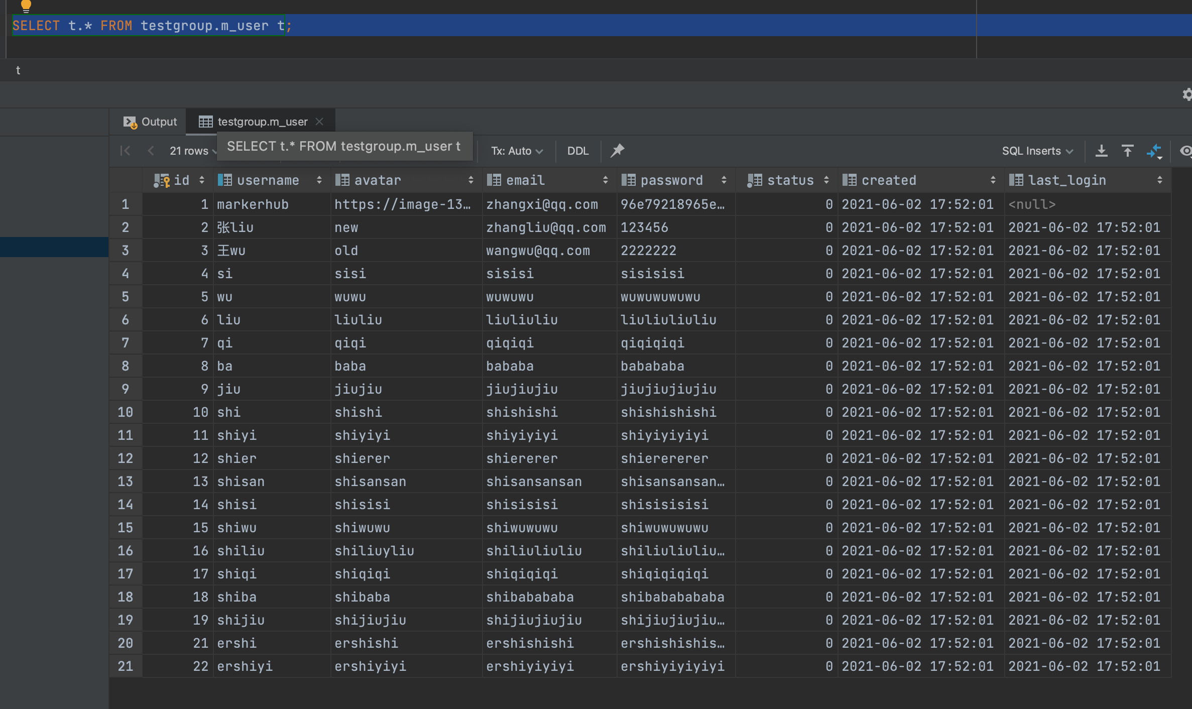Switch to the Output tab
This screenshot has height=709, width=1192.
coord(150,122)
